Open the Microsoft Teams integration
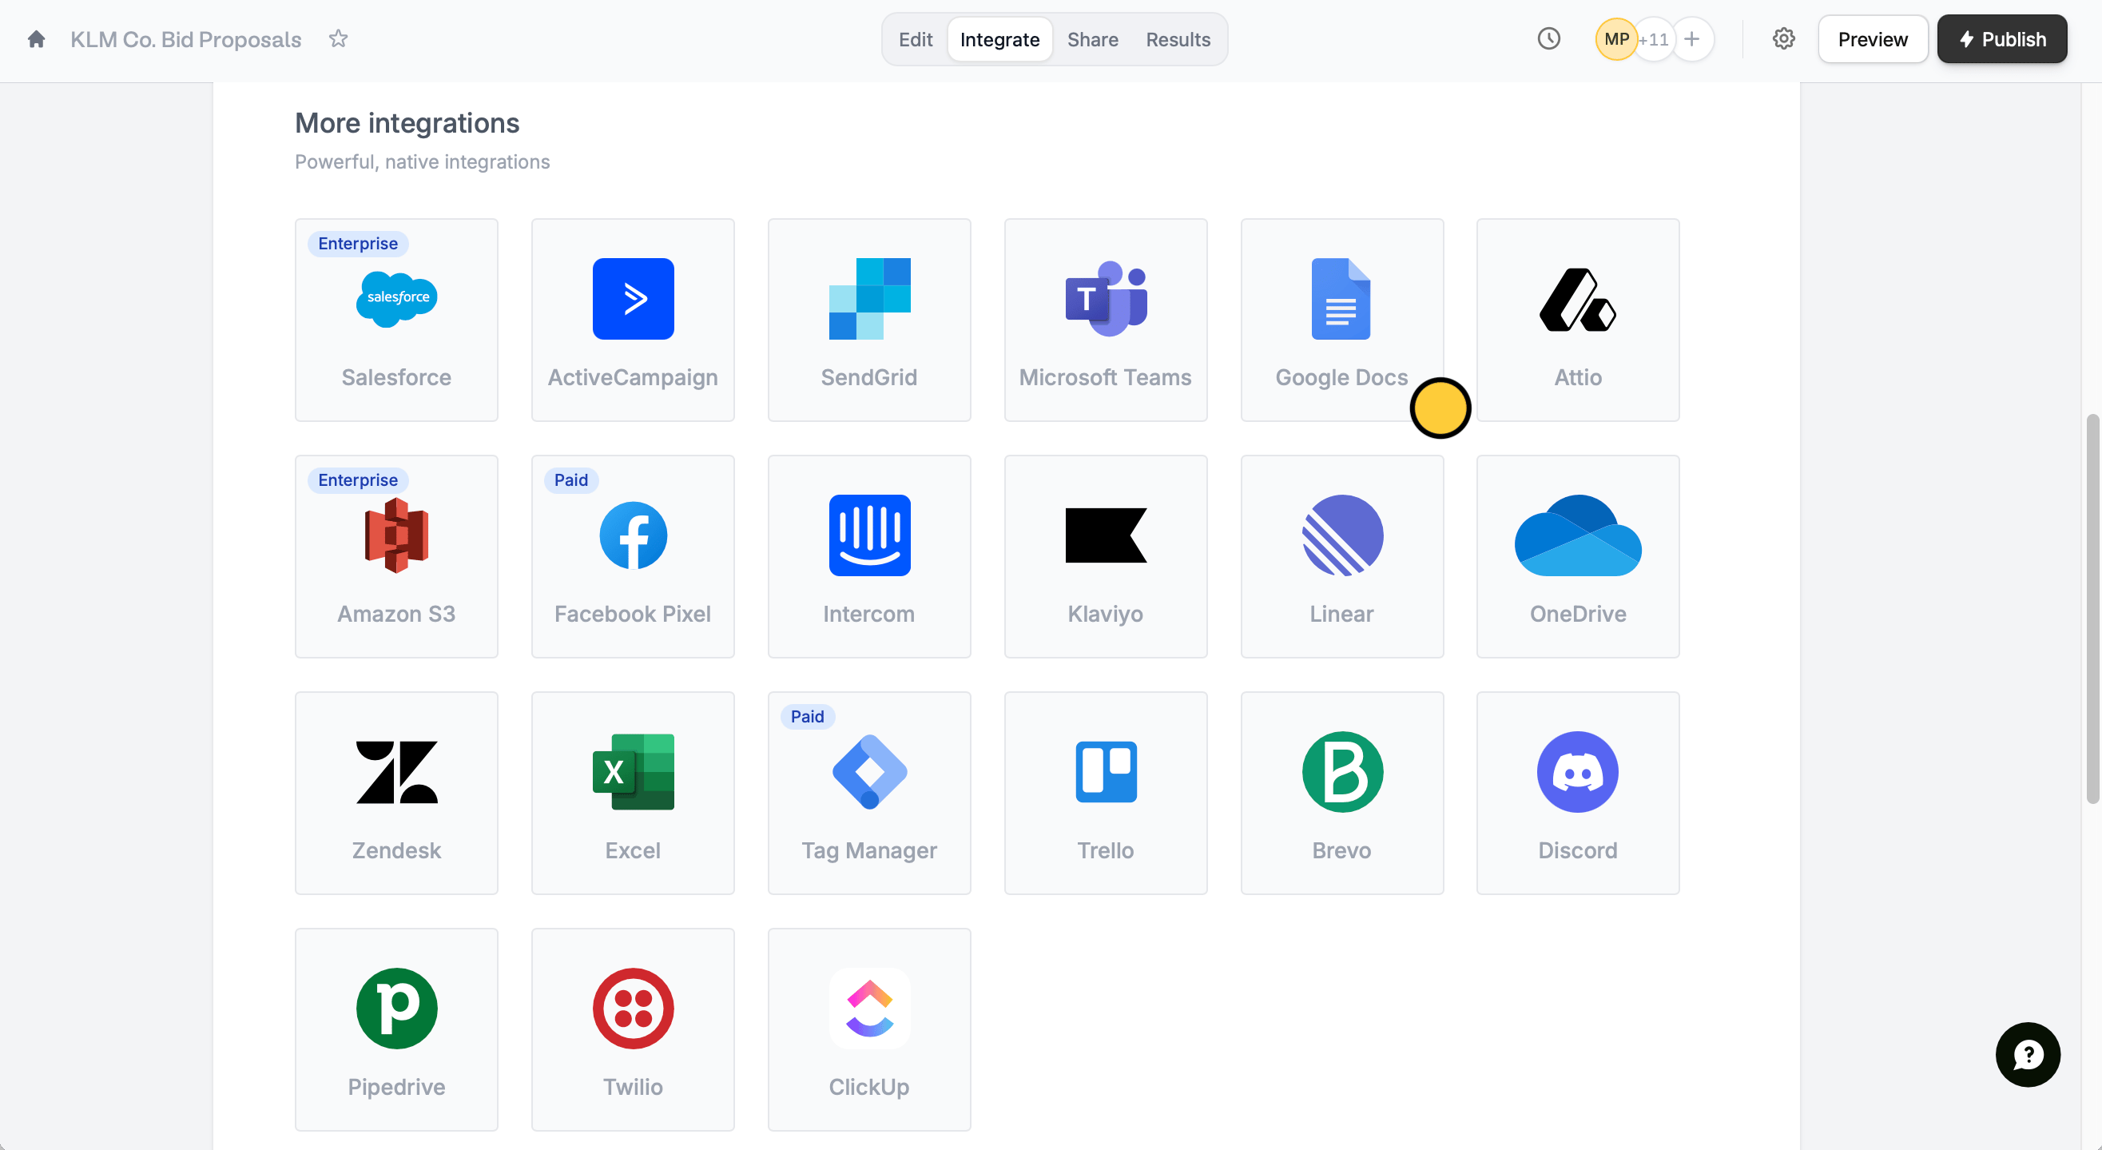The image size is (2102, 1150). point(1106,319)
